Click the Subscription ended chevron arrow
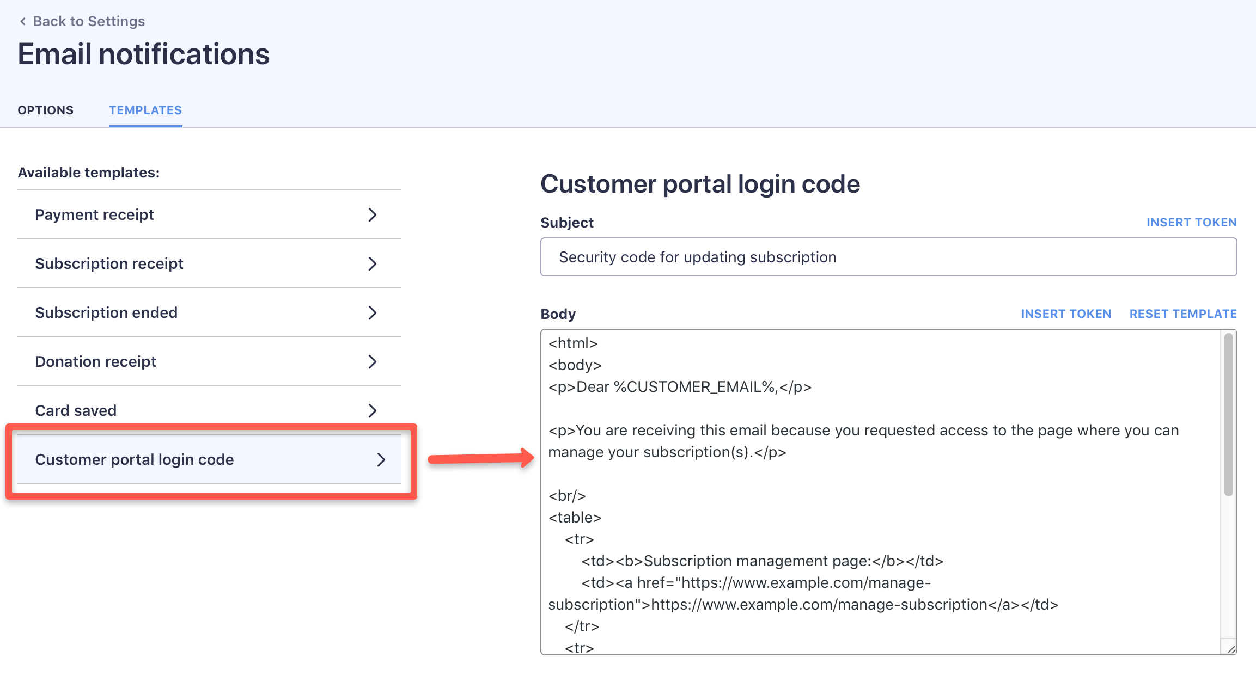The height and width of the screenshot is (676, 1256). pyautogui.click(x=373, y=313)
